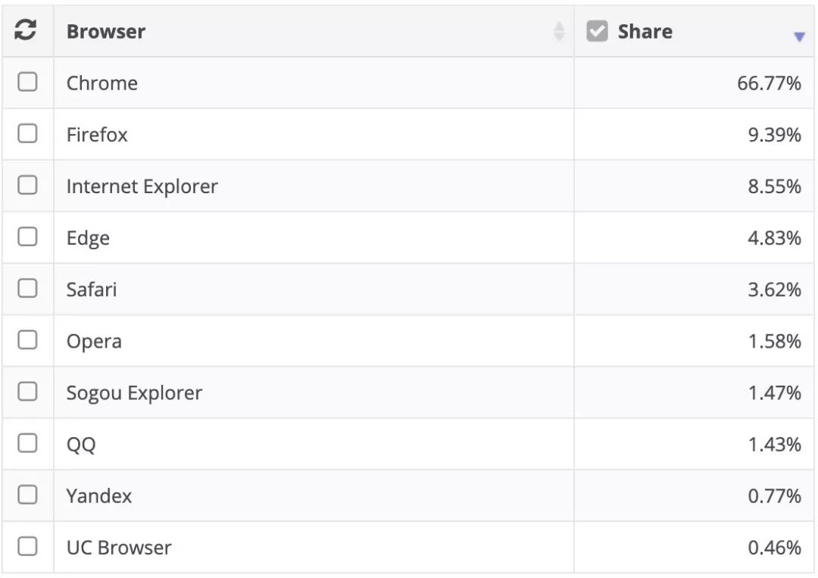Viewport: 818px width, 578px height.
Task: Enable the Yandex row checkbox
Action: (x=27, y=494)
